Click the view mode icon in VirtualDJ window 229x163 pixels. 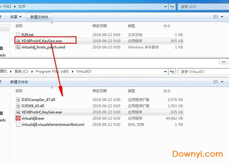[215, 82]
